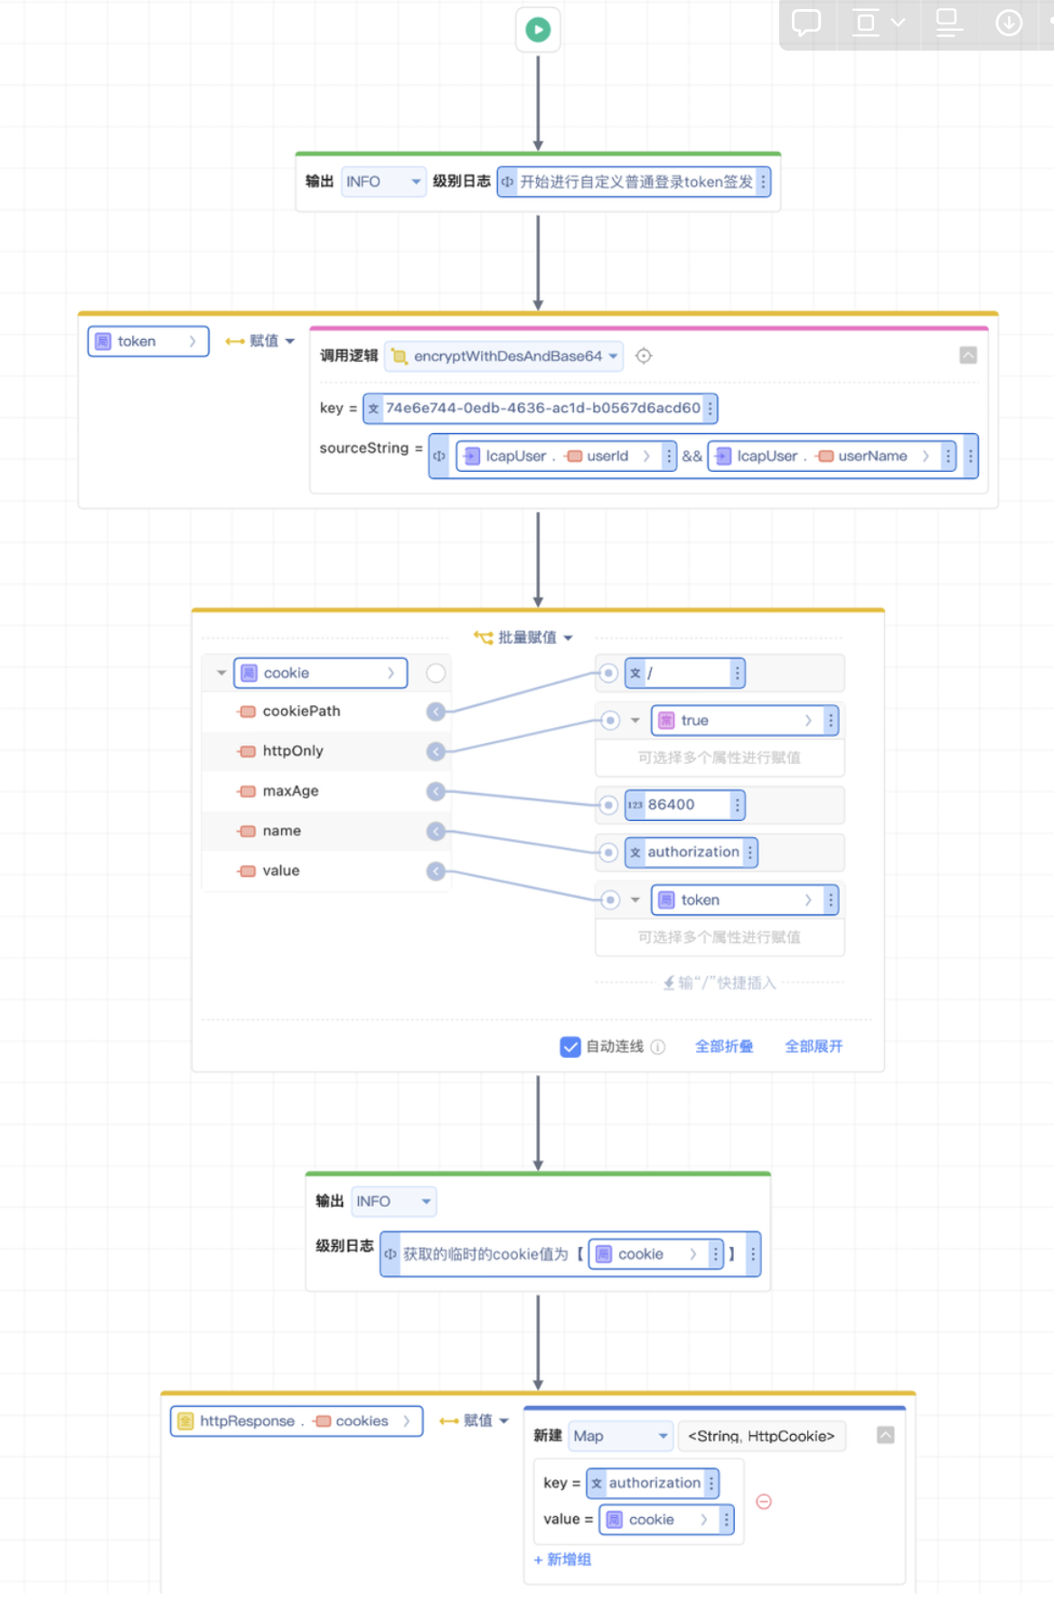This screenshot has width=1054, height=1604.
Task: Click the slash quick insert hint field
Action: pos(720,983)
